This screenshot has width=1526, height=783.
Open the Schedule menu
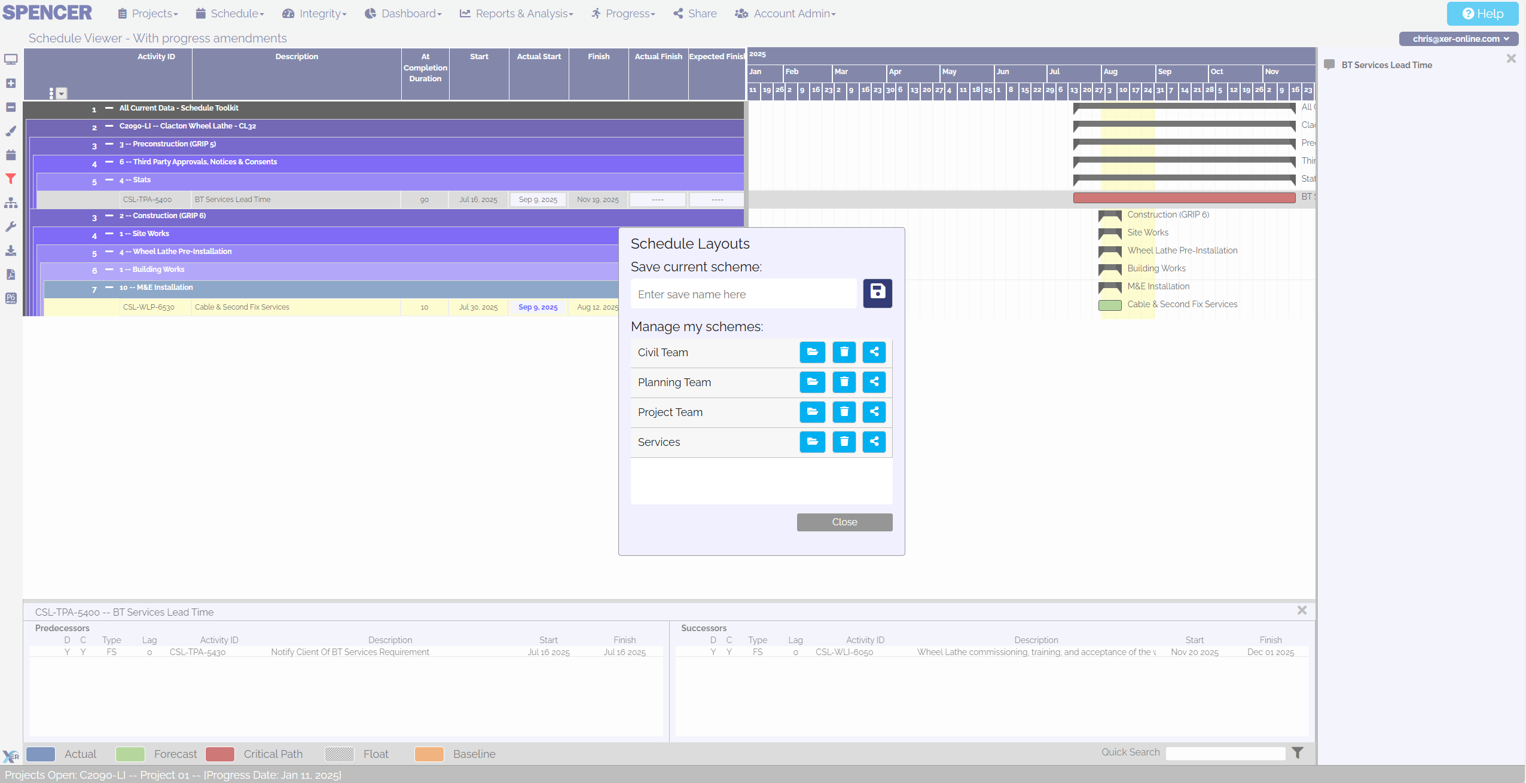230,13
